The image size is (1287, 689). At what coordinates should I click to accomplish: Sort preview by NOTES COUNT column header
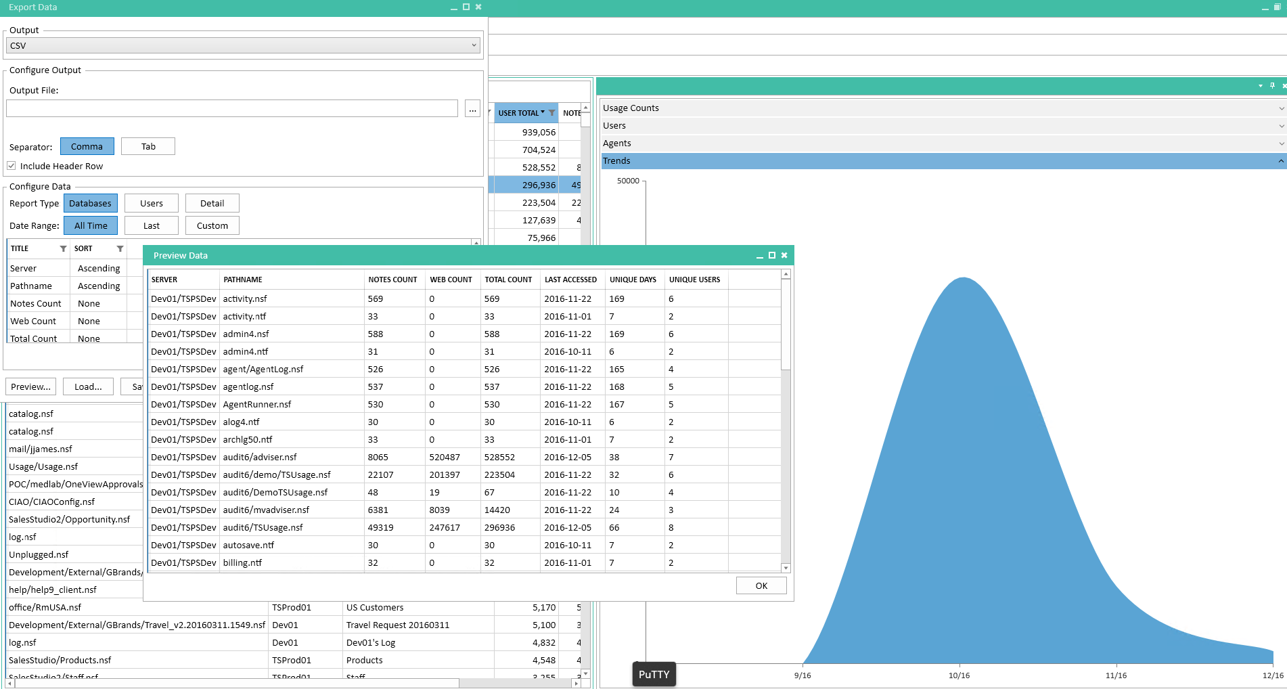[x=392, y=280]
